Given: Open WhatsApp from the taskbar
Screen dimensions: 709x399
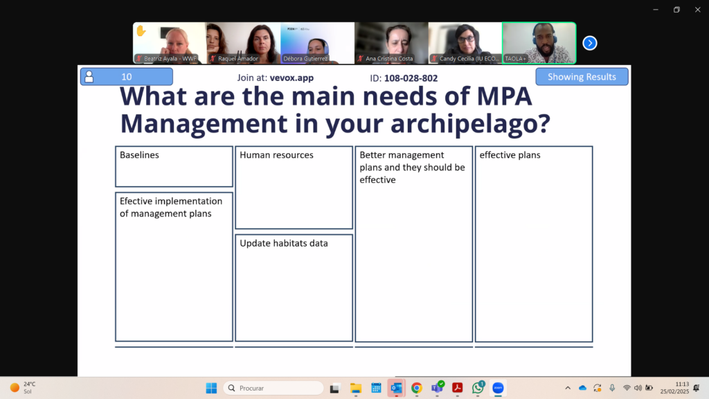Looking at the screenshot, I should point(478,388).
